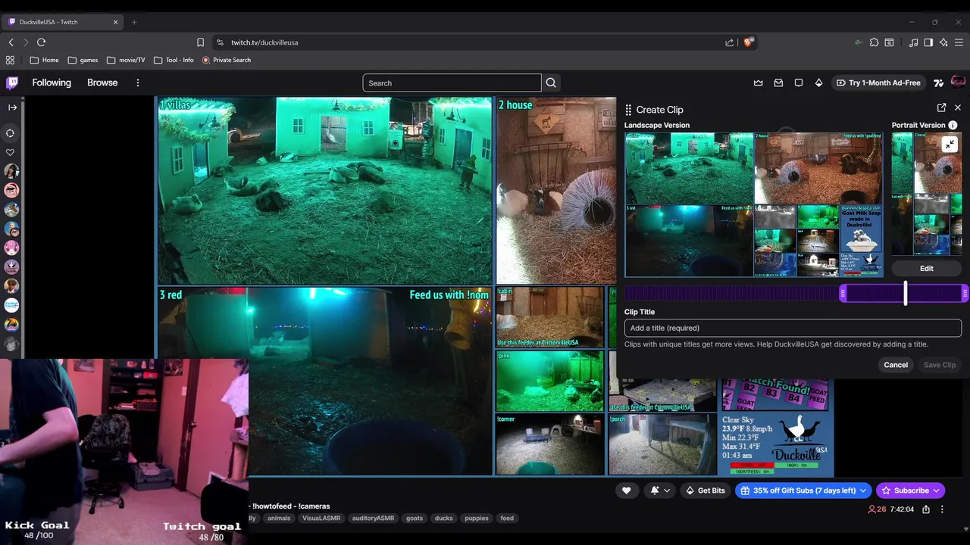This screenshot has height=545, width=970.
Task: Open the Whispers chat bubble icon
Action: [x=799, y=83]
